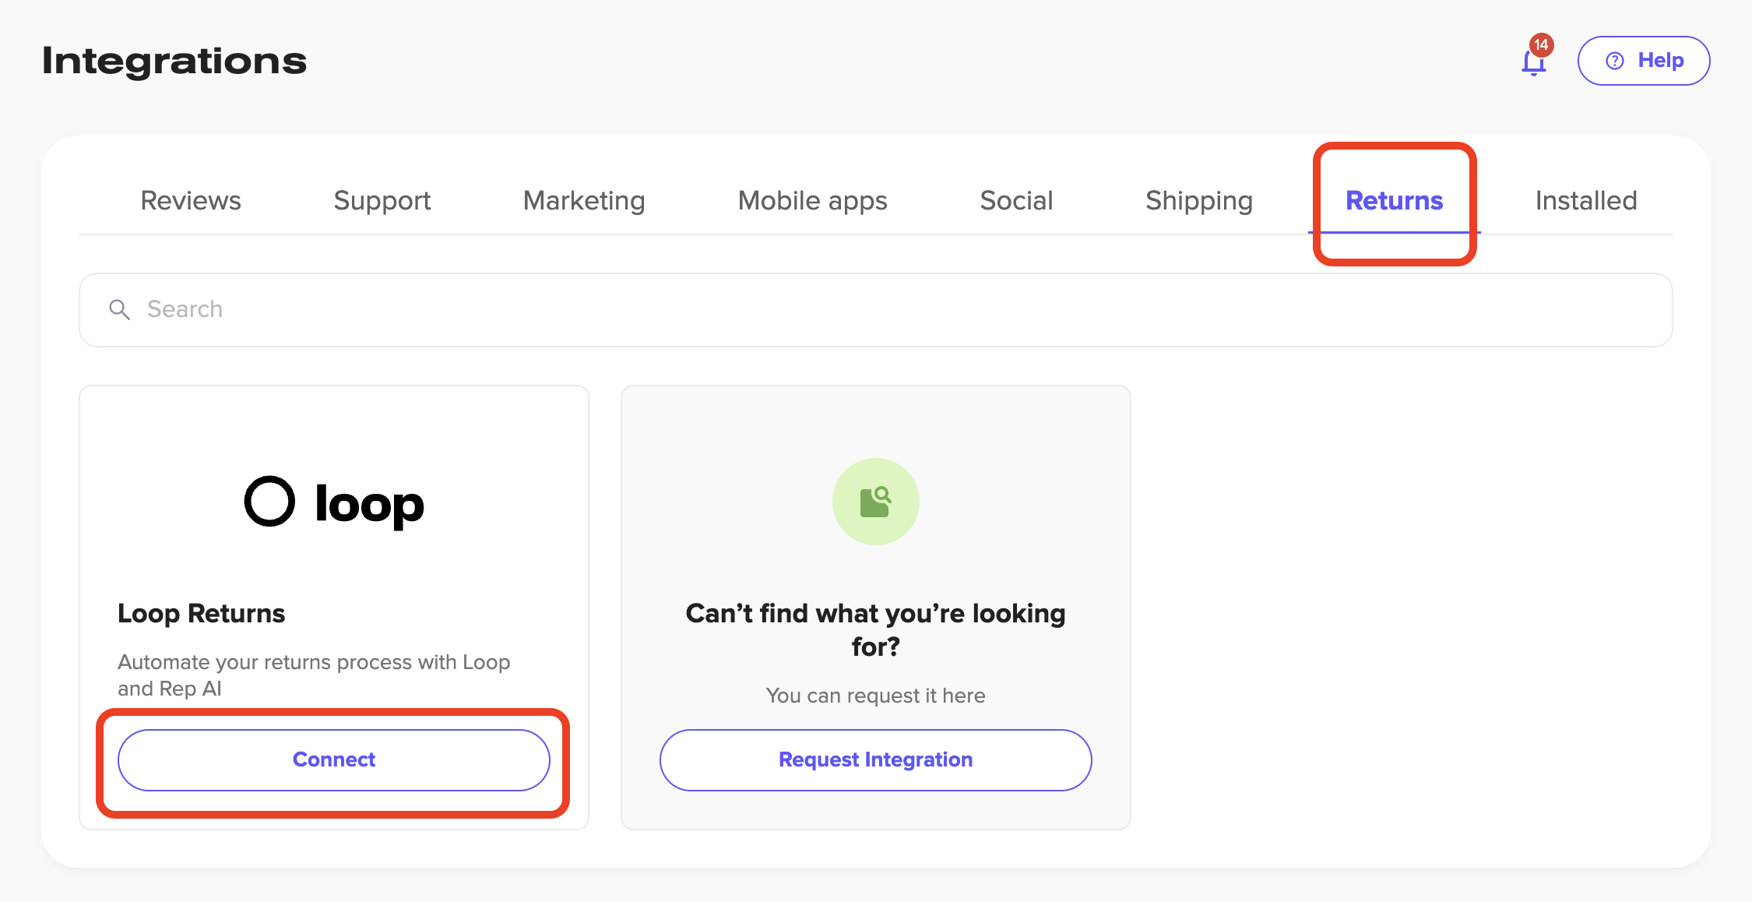Open the Shipping tab
Image resolution: width=1752 pixels, height=902 pixels.
coord(1198,201)
